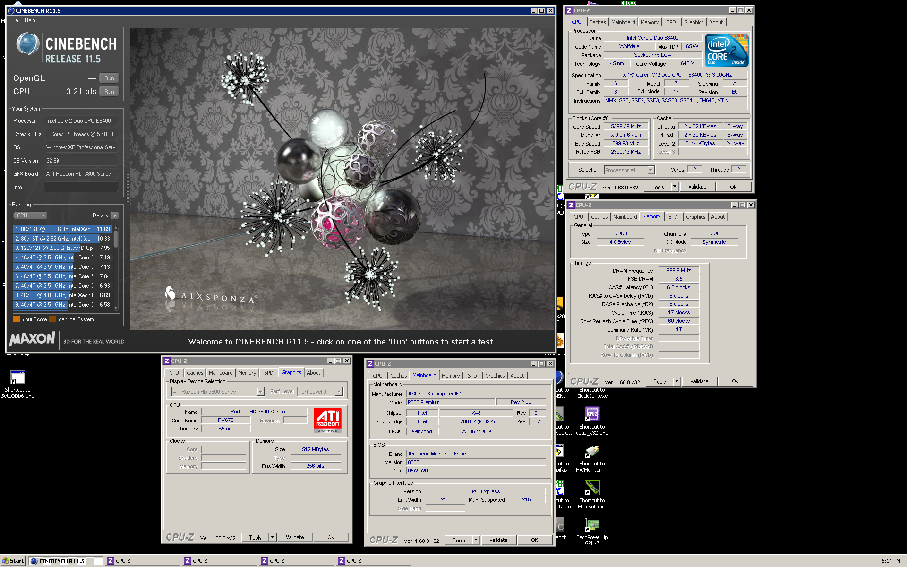Select the last CPU-Z taskbar button
907x567 pixels.
point(374,561)
